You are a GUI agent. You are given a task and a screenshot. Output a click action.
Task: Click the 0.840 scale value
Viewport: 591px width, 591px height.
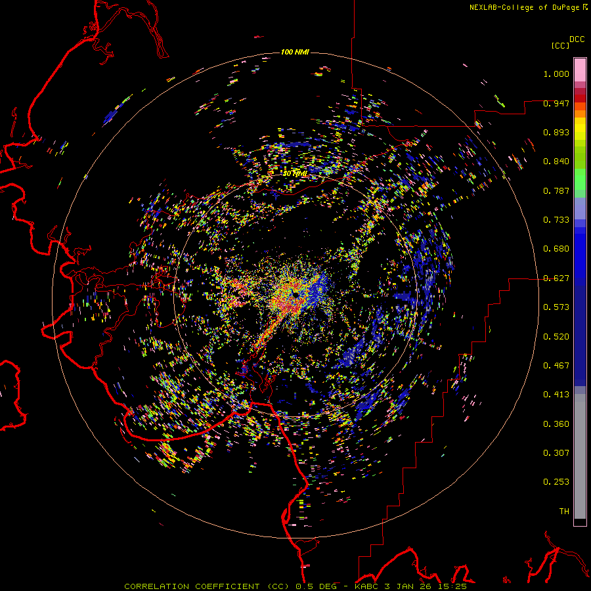pos(556,162)
